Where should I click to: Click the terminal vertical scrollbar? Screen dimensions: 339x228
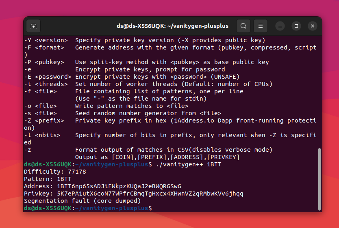[319, 179]
